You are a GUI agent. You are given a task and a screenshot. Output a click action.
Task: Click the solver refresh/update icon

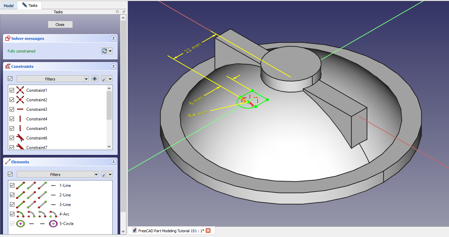105,51
